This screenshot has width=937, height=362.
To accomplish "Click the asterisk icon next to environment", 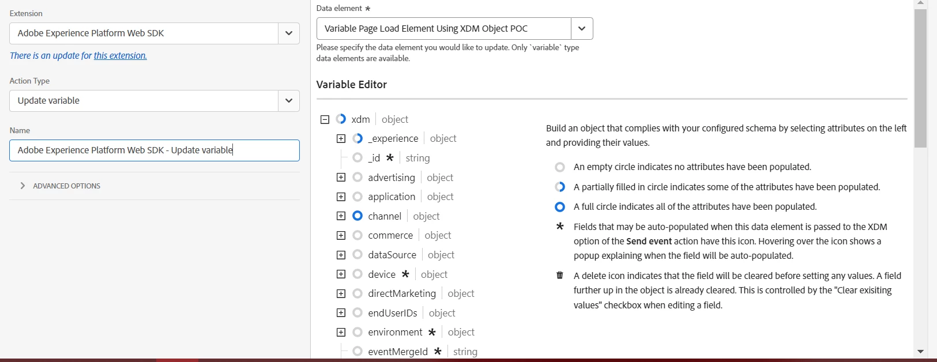I will [432, 331].
